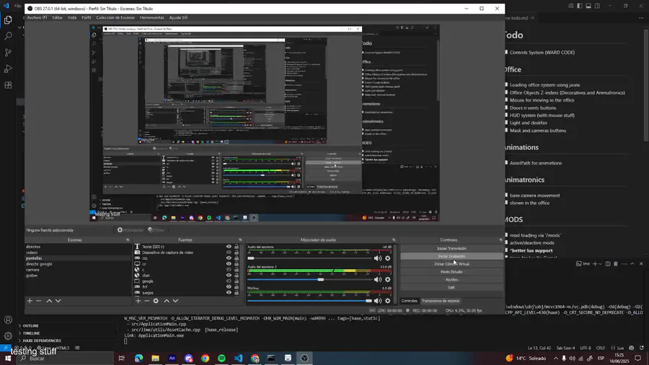649x365 pixels.
Task: Add a new scene with plus icon
Action: 30,301
